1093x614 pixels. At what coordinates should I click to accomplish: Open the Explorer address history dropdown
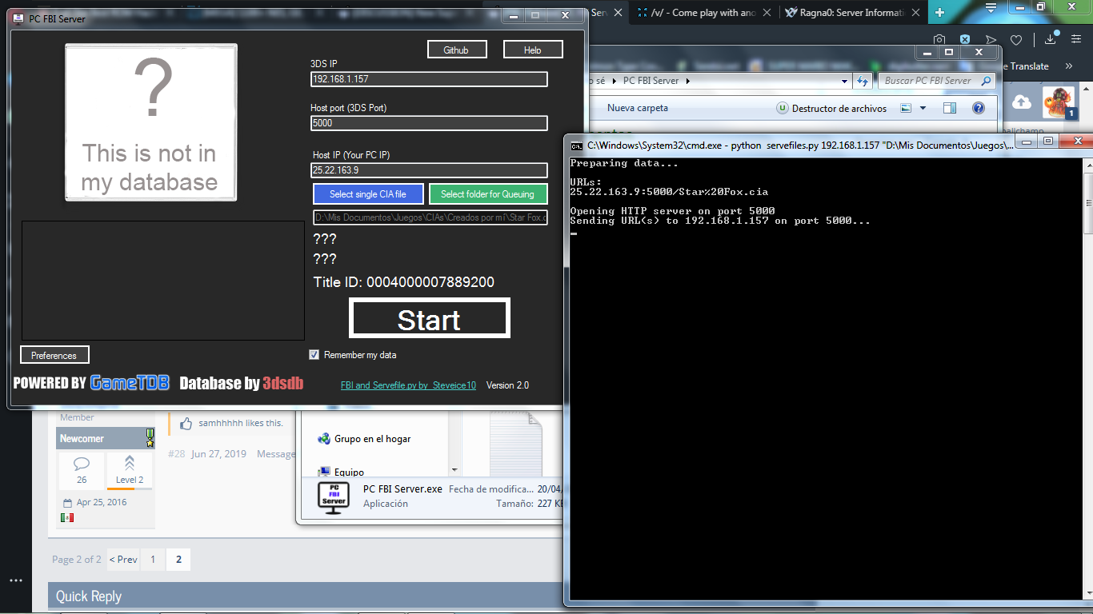coord(845,81)
